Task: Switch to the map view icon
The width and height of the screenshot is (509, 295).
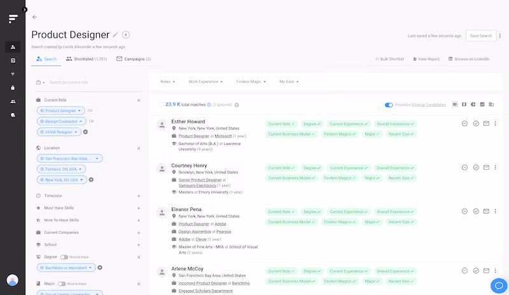Action: [464, 104]
